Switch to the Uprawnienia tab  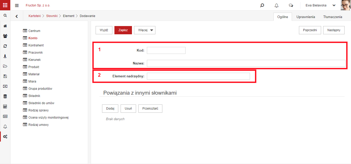306,17
